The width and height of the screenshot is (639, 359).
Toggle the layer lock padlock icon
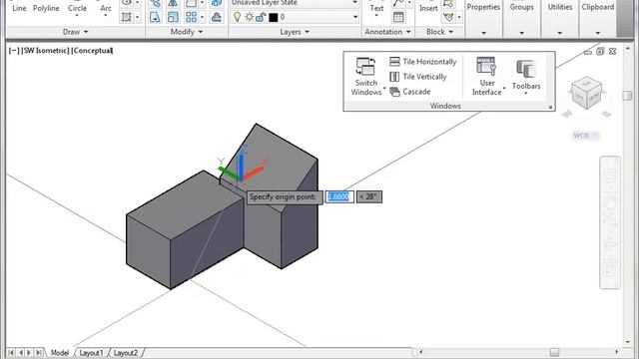(261, 17)
